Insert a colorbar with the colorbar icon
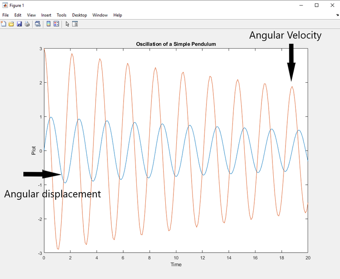 [48, 24]
